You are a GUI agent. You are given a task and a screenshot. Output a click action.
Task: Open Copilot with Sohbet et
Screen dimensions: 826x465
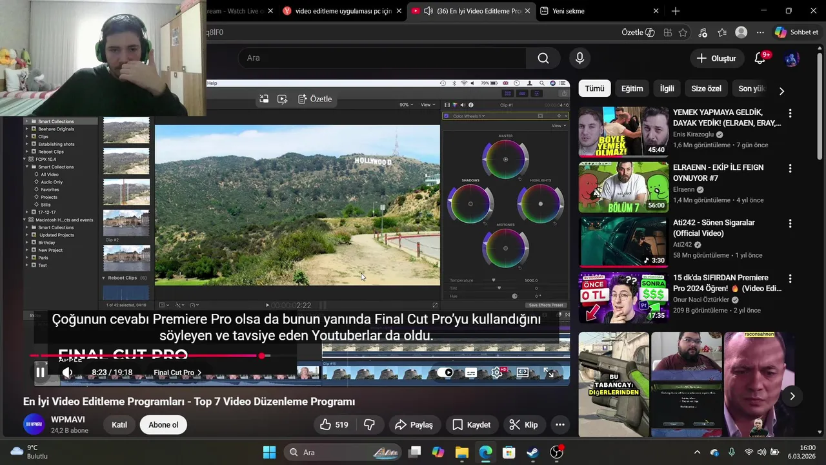pyautogui.click(x=797, y=32)
